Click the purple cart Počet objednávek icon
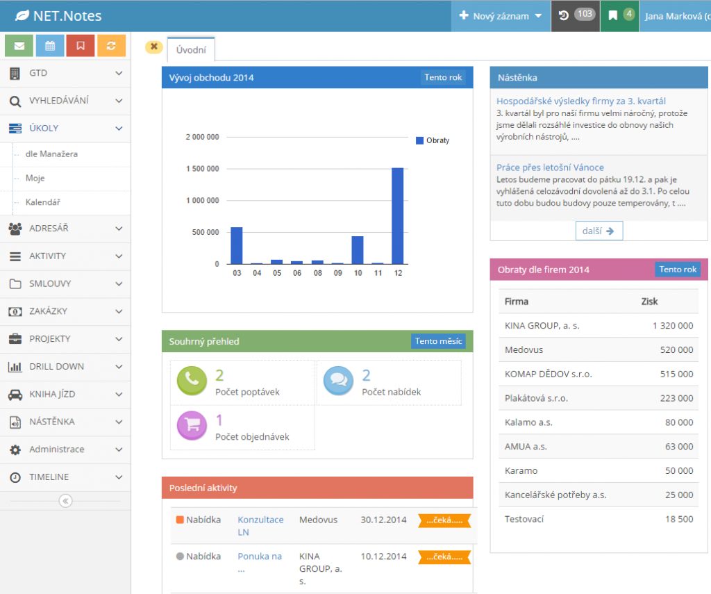The image size is (711, 594). click(192, 426)
